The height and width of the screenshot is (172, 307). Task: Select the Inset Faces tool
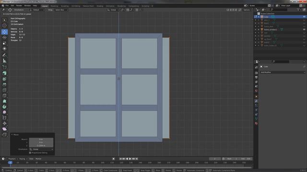point(4,79)
